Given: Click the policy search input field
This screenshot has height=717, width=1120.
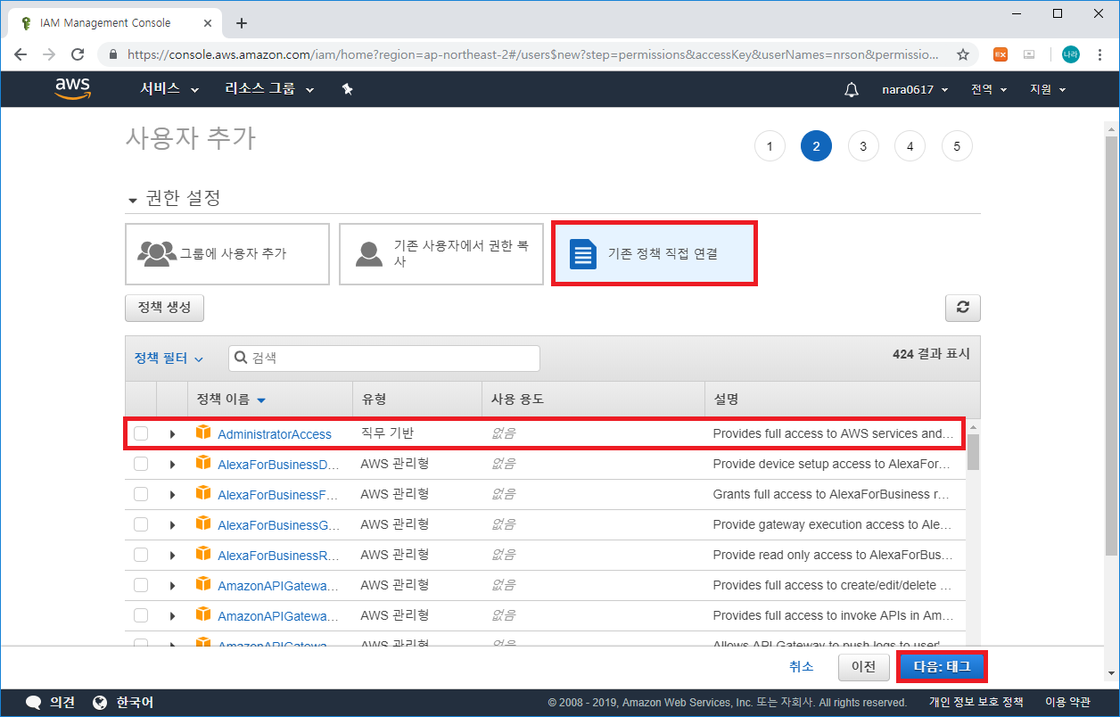Looking at the screenshot, I should click(384, 358).
